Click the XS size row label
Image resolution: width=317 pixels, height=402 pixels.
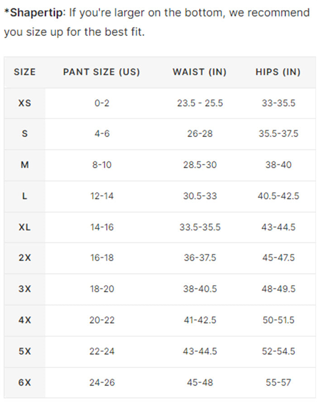pos(24,103)
